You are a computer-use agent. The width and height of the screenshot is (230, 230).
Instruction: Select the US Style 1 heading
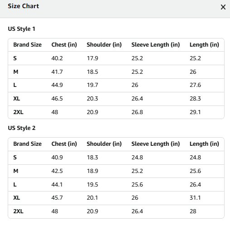(21, 29)
